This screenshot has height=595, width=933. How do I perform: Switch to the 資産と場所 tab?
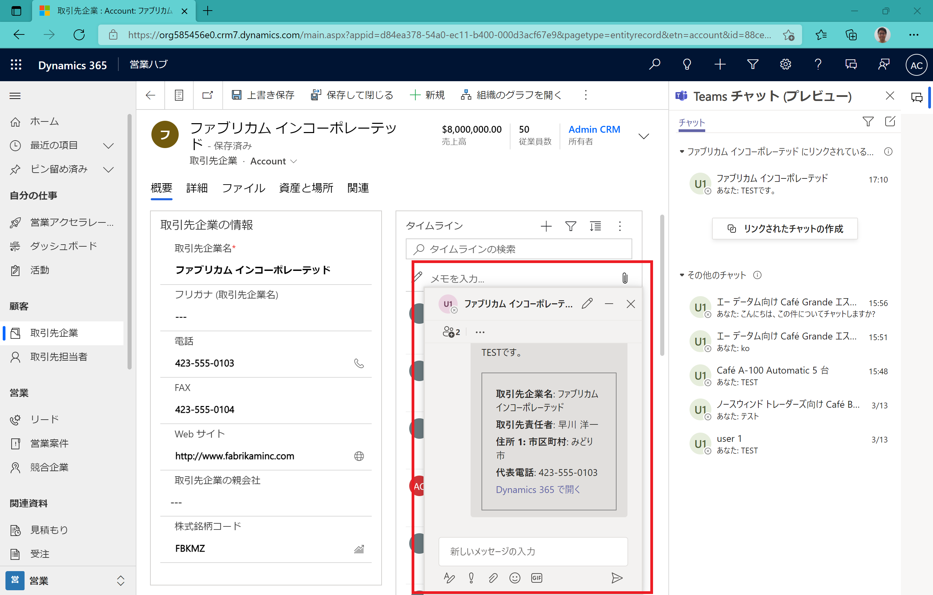306,188
